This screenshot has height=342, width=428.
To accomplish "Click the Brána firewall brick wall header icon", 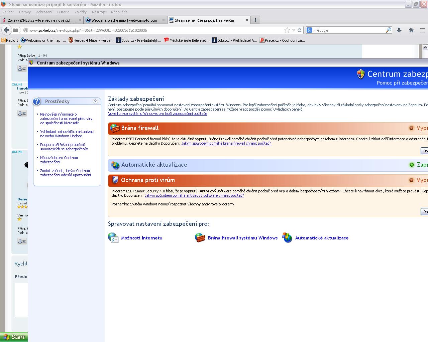I will click(x=115, y=128).
